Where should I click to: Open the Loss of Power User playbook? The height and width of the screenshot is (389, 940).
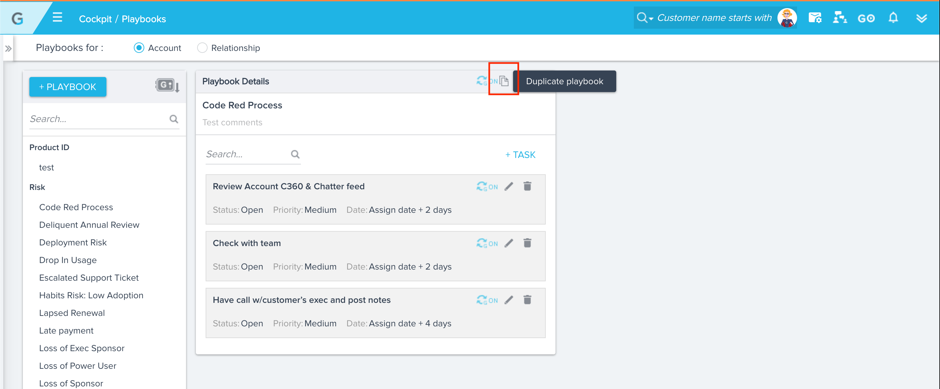coord(78,366)
